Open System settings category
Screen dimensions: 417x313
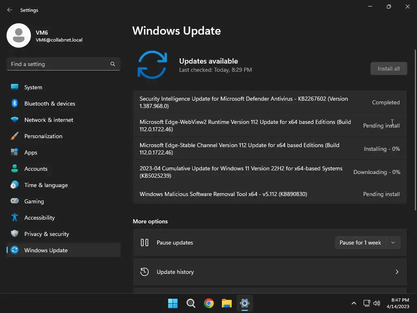tap(63, 87)
